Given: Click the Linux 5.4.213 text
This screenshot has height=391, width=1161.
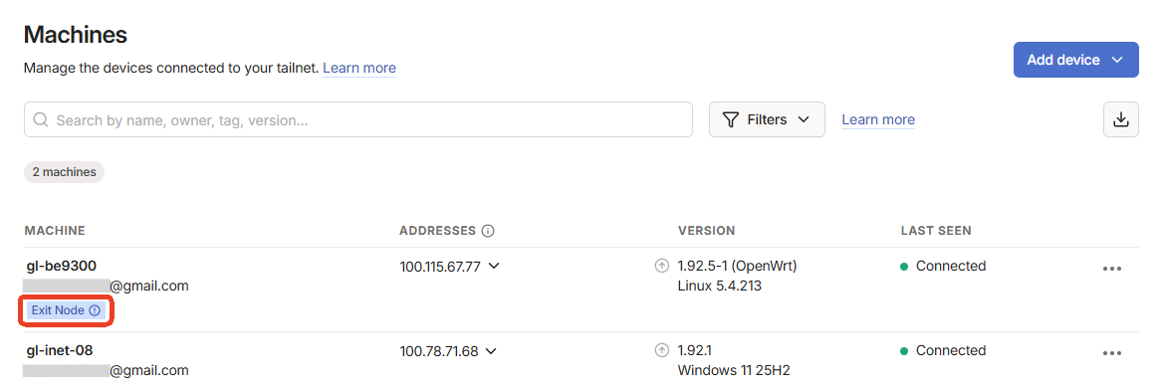Looking at the screenshot, I should (x=720, y=286).
